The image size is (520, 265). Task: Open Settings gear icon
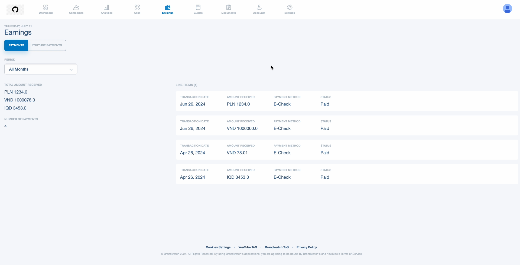(290, 7)
